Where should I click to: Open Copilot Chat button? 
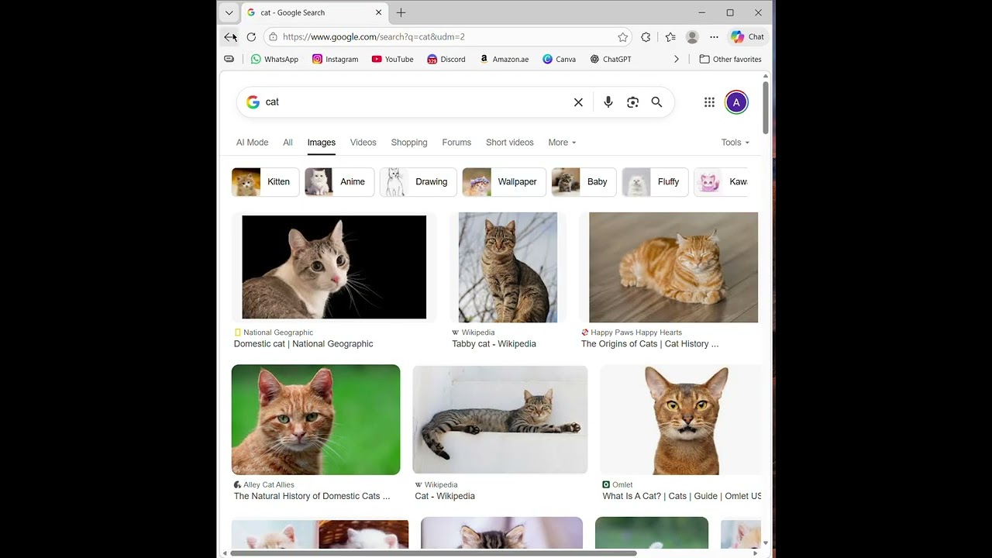747,36
